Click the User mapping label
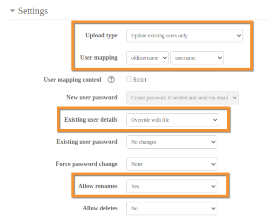Screen dimensions: 269x221 [99, 57]
